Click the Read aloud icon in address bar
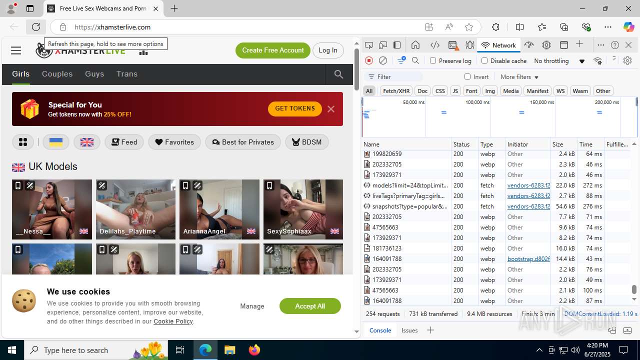The height and width of the screenshot is (360, 640). click(x=449, y=27)
